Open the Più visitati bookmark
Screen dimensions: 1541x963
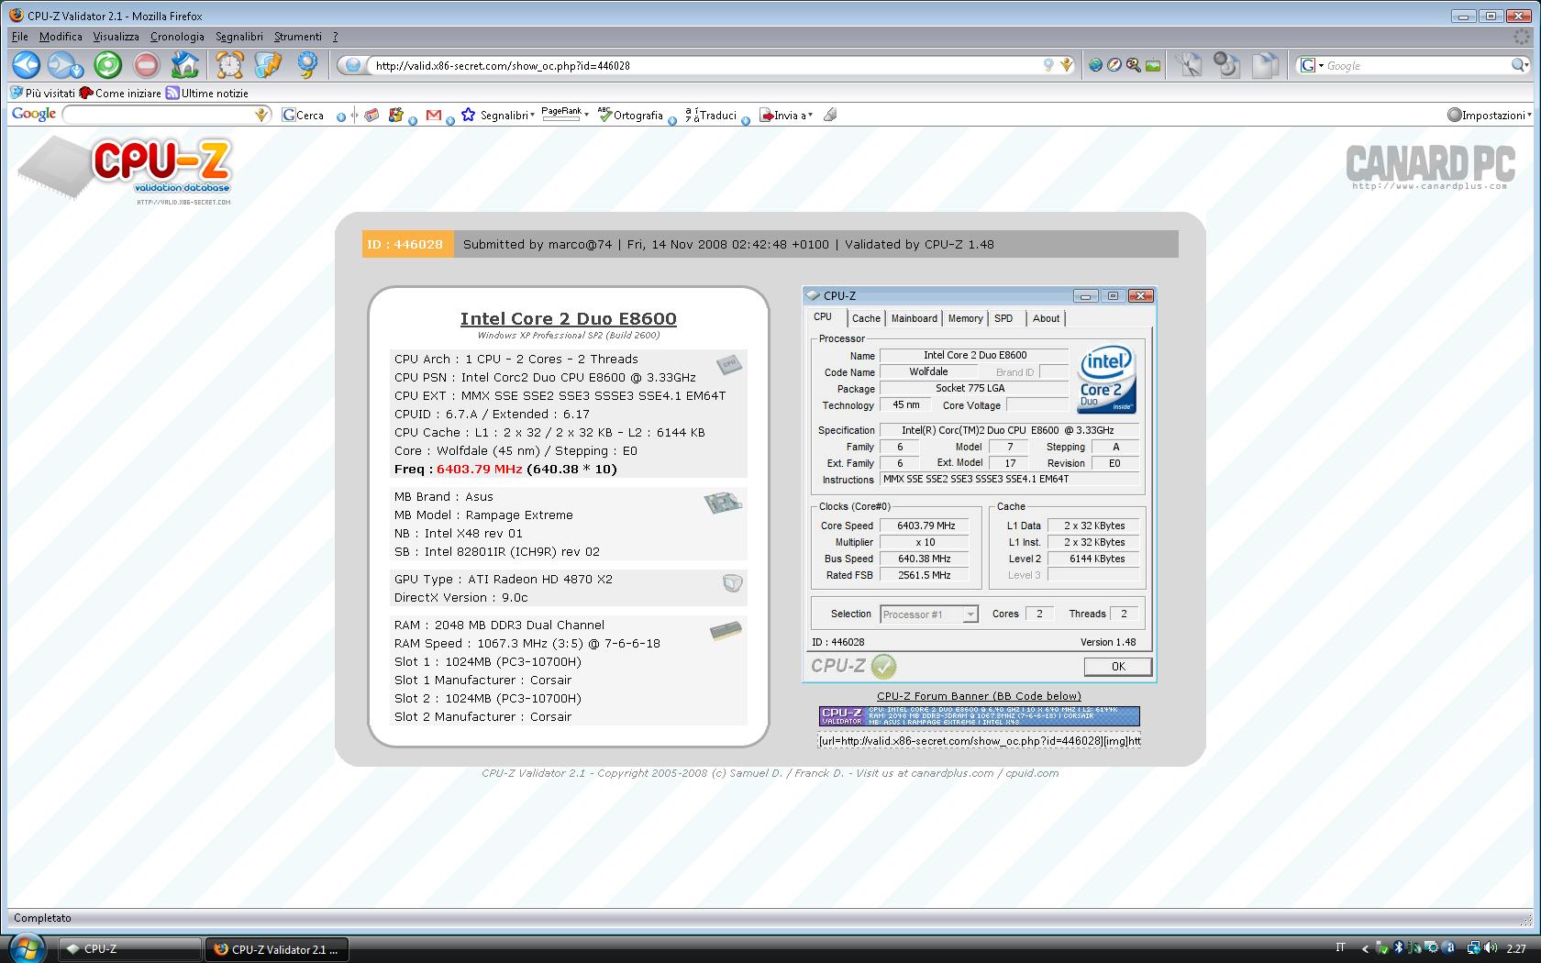42,93
